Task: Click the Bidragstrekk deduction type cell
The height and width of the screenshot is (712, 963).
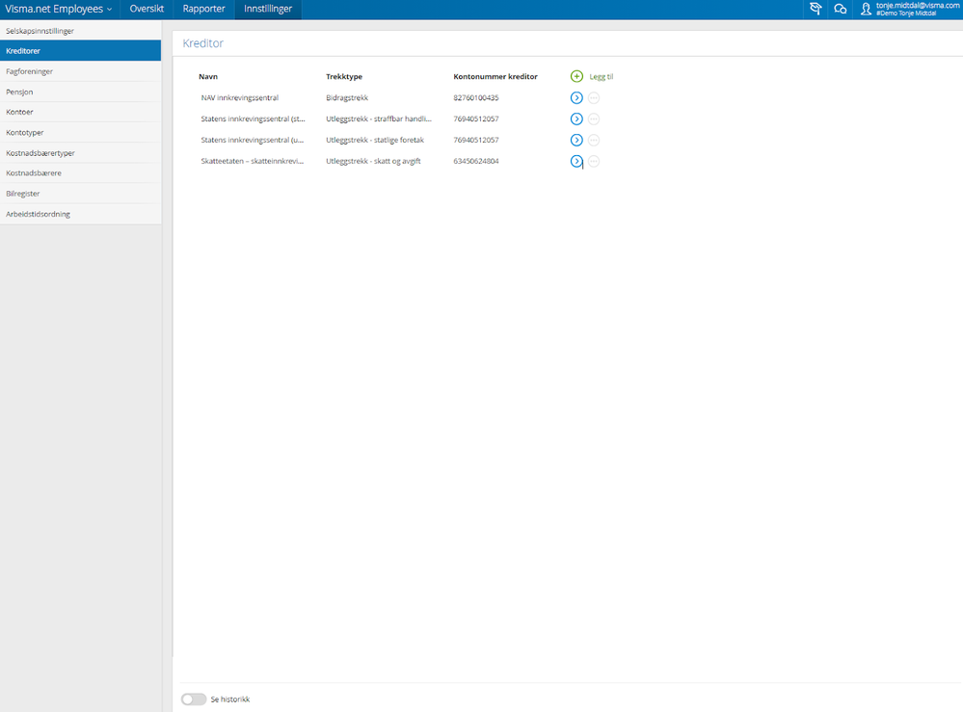Action: [347, 97]
